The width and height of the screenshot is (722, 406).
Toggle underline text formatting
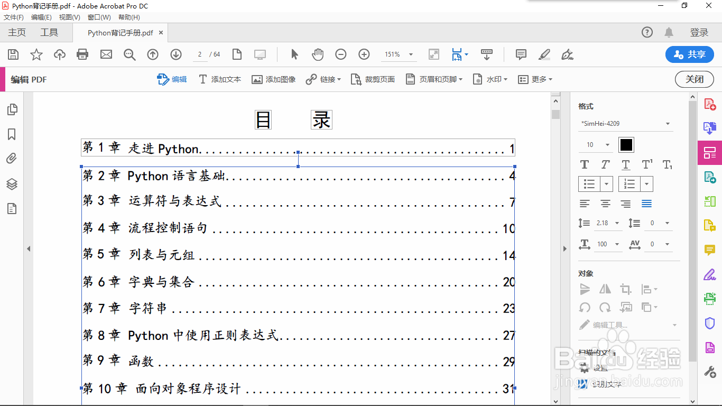[626, 164]
